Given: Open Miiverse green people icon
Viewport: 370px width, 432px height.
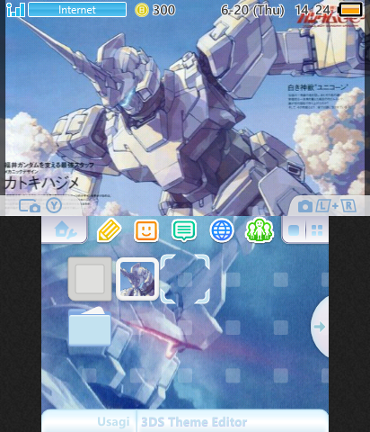Looking at the screenshot, I should pyautogui.click(x=260, y=230).
